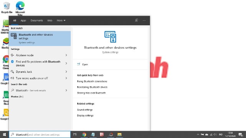Open the feedback icon in search header
The width and height of the screenshot is (246, 138).
136,20
